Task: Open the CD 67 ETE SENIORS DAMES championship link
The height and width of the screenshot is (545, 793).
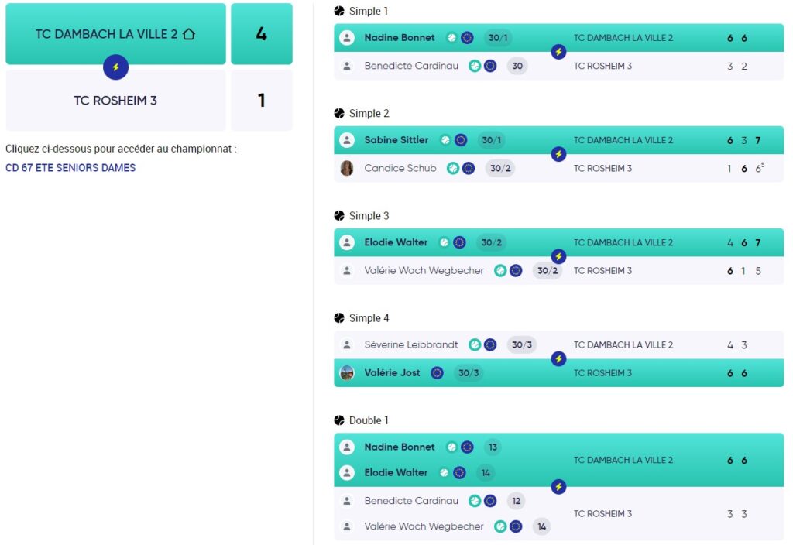Action: point(70,168)
